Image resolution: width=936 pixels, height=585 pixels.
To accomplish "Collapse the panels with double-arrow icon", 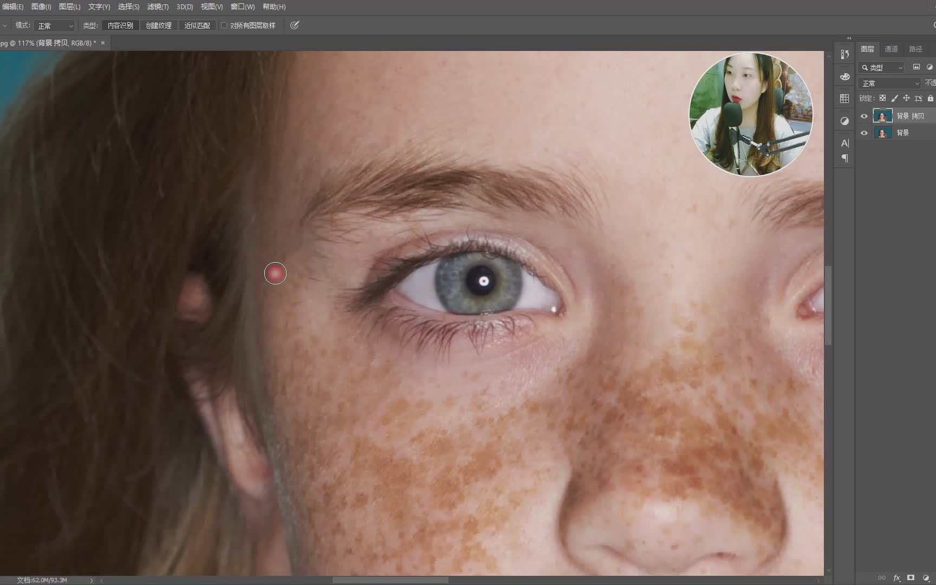I will tap(849, 38).
